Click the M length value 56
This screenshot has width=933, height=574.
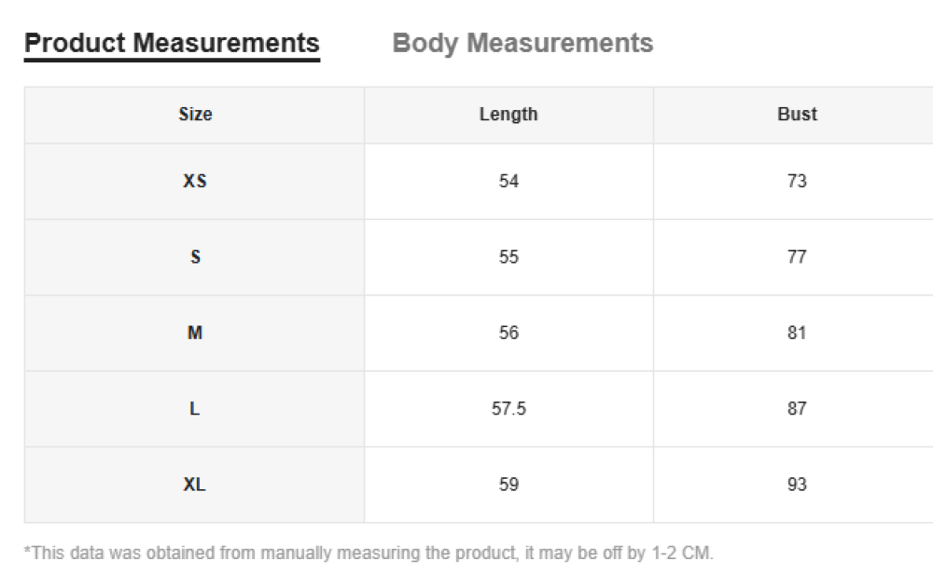coord(508,333)
